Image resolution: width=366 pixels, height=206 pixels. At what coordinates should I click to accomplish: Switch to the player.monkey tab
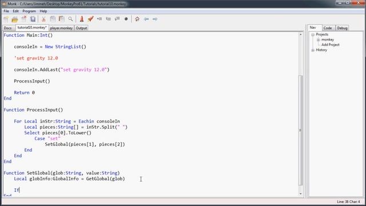pos(61,28)
